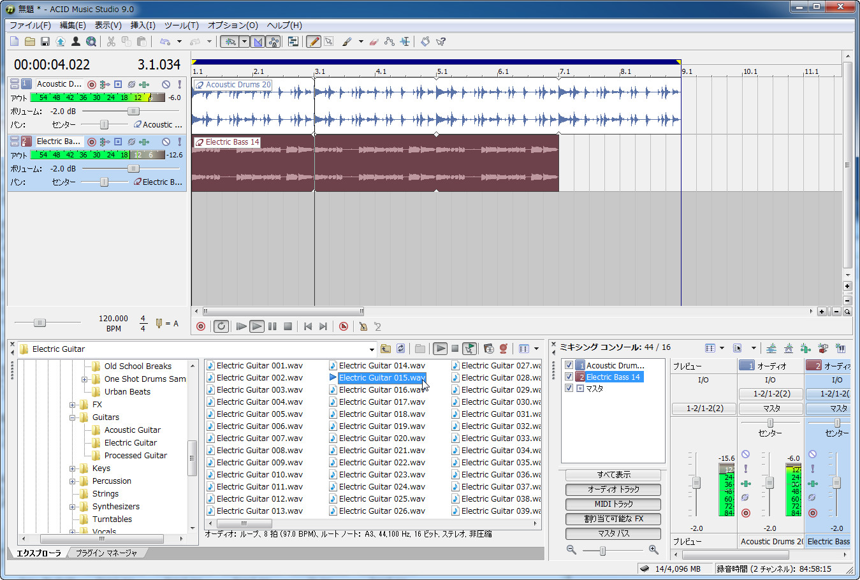Viewport: 860px width, 580px height.
Task: Click the Go to Start transport button
Action: (x=308, y=326)
